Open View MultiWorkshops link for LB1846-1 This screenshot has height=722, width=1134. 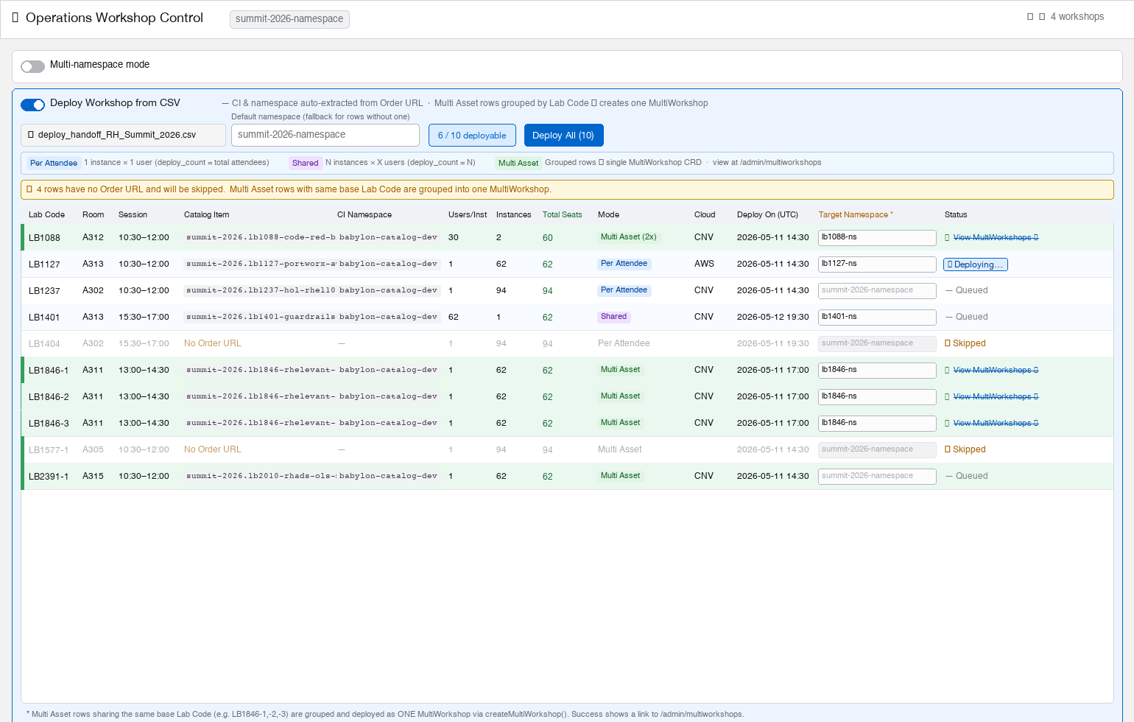coord(996,370)
